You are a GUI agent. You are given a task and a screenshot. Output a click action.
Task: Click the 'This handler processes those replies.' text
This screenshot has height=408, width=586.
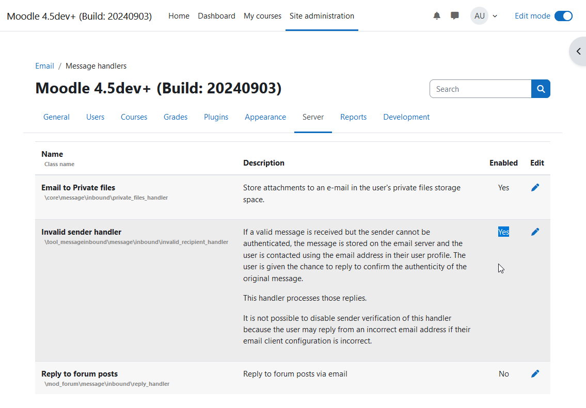[305, 298]
